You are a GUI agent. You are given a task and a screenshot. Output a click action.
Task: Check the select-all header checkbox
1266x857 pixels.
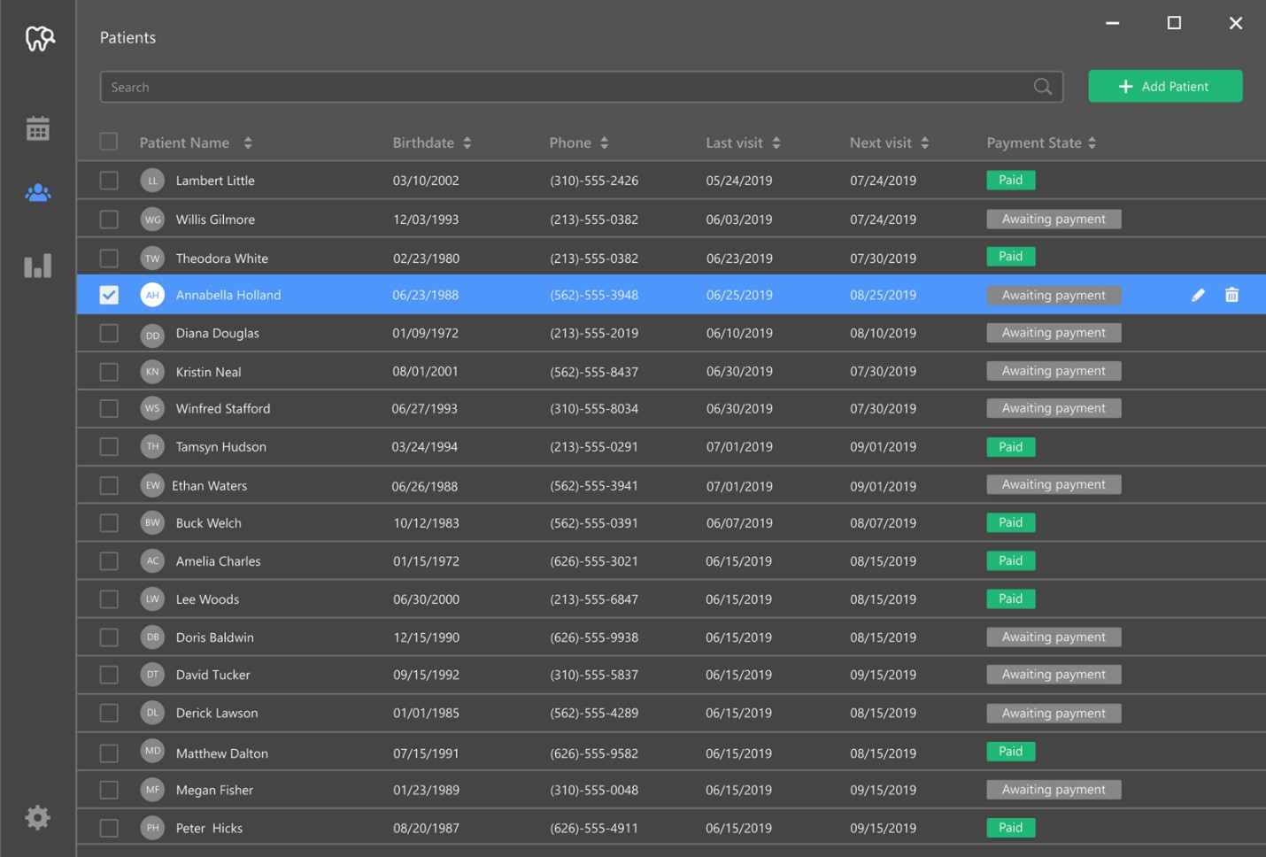pos(109,142)
